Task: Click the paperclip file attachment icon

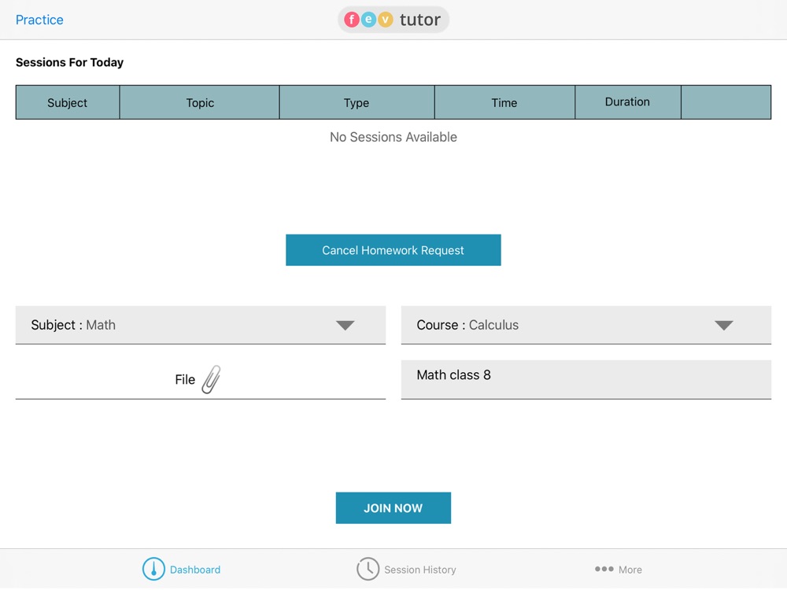Action: pyautogui.click(x=211, y=379)
